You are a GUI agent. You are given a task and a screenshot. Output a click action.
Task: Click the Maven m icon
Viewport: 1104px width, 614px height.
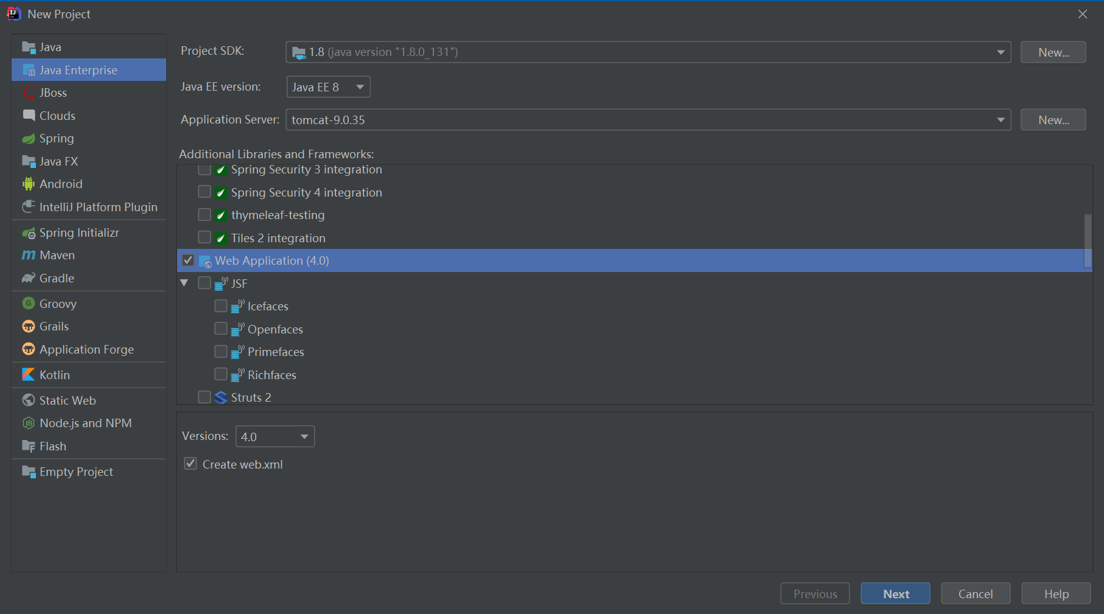[x=29, y=256]
